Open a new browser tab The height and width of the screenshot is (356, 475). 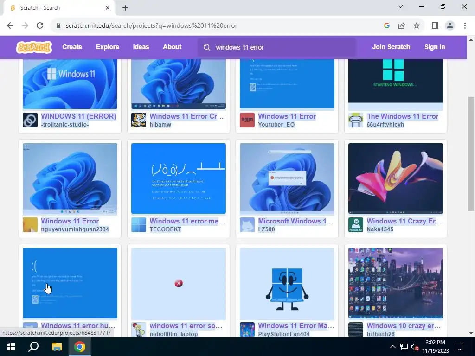coord(125,8)
